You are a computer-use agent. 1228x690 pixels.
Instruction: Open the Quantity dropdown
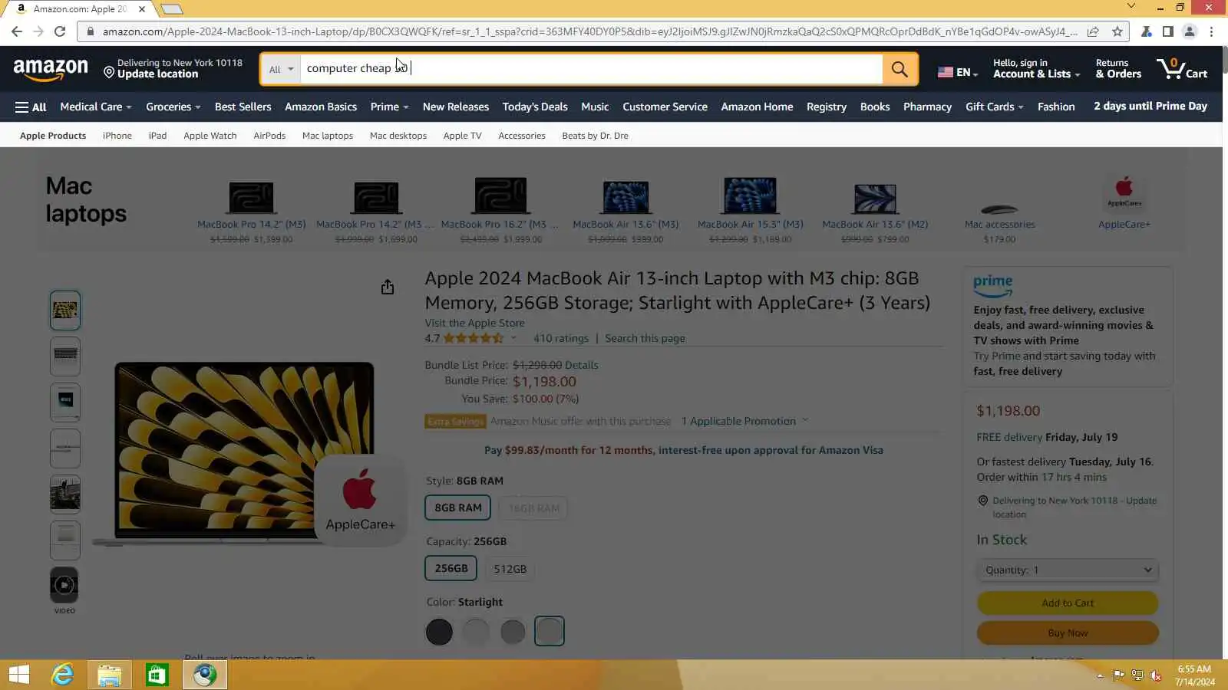(1068, 570)
